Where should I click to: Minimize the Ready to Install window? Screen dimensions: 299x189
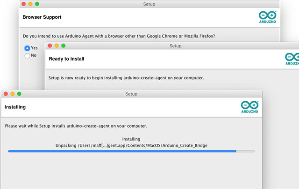(57, 46)
